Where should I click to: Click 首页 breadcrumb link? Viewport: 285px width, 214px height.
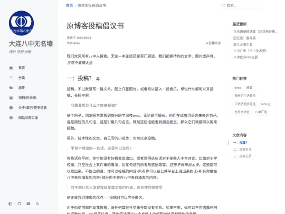click(x=70, y=5)
